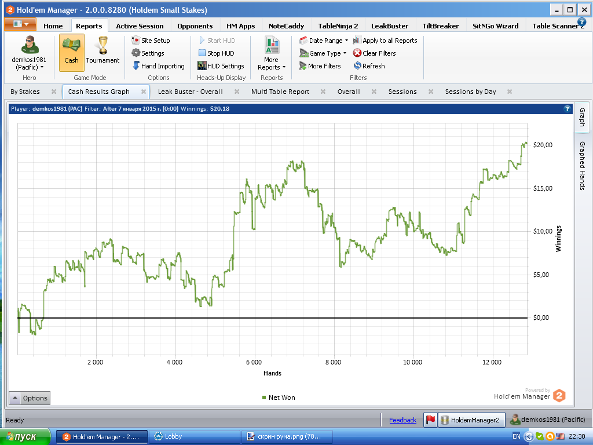This screenshot has height=445, width=593.
Task: Open the LeakBuster ribbon tab
Action: pos(390,26)
